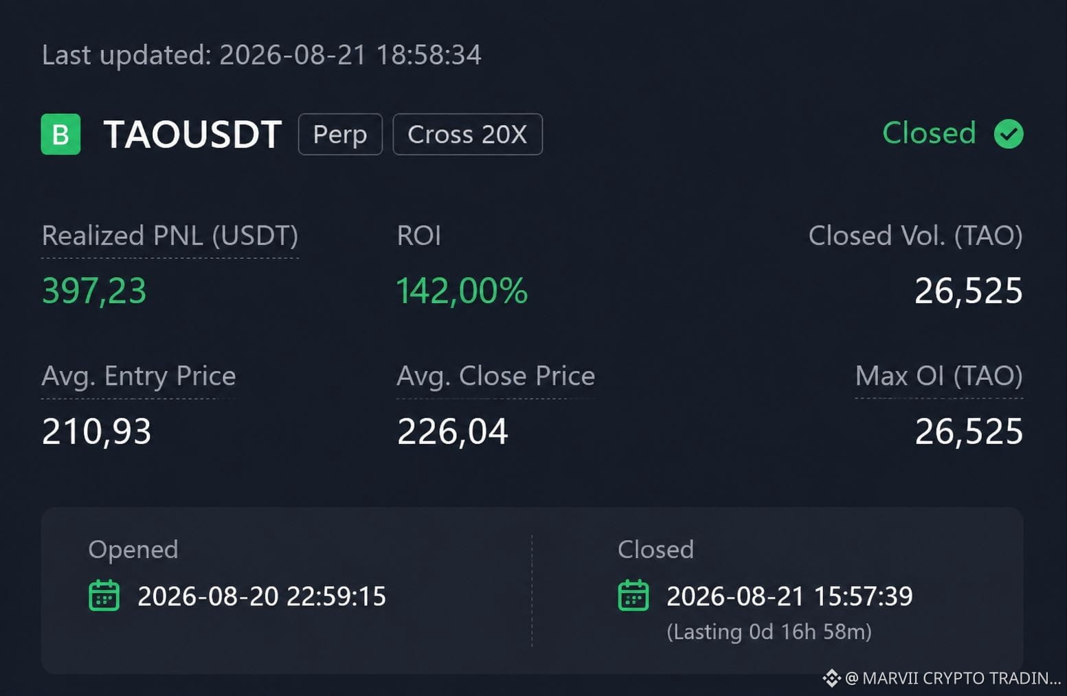This screenshot has width=1067, height=696.
Task: Click the green B side badge icon
Action: click(60, 134)
